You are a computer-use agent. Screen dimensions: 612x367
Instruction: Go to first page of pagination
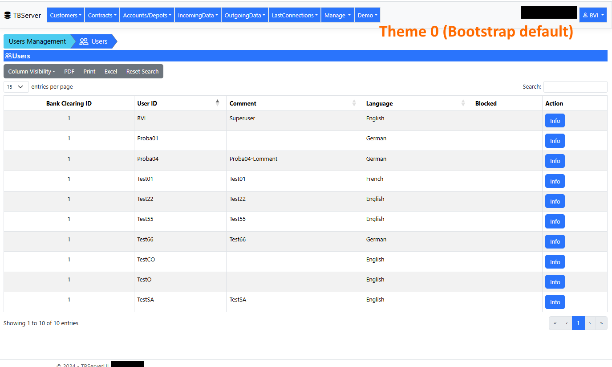pyautogui.click(x=555, y=323)
